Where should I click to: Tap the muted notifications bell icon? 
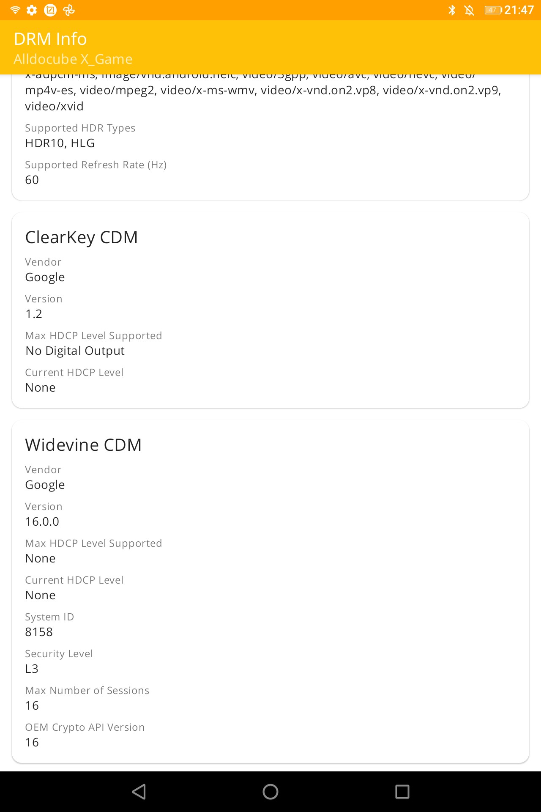click(x=469, y=10)
